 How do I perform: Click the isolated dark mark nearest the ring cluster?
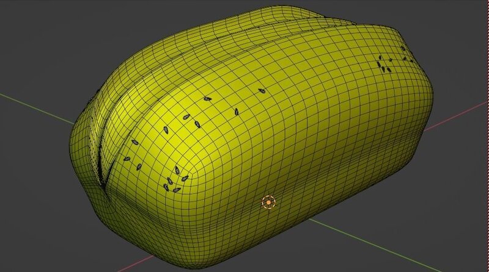click(x=262, y=92)
